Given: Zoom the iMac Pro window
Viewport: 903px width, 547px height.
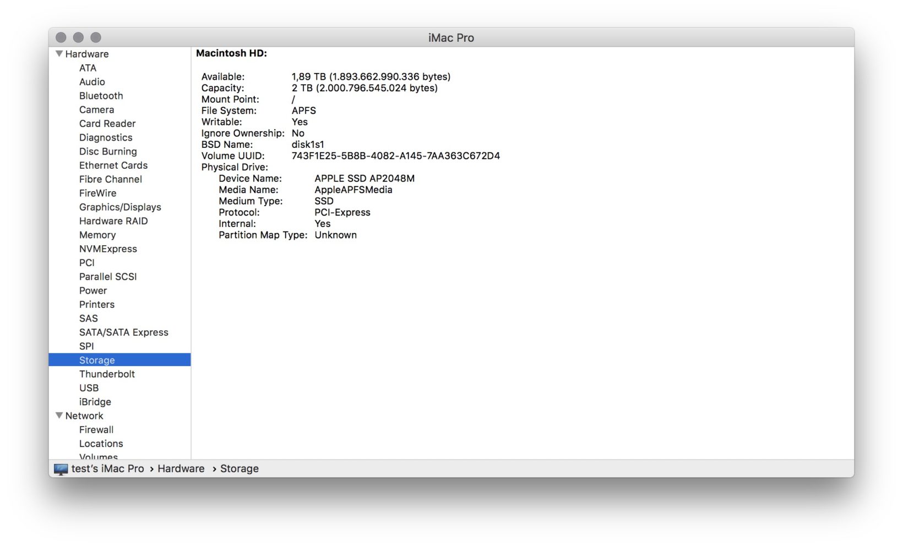Looking at the screenshot, I should pos(96,37).
